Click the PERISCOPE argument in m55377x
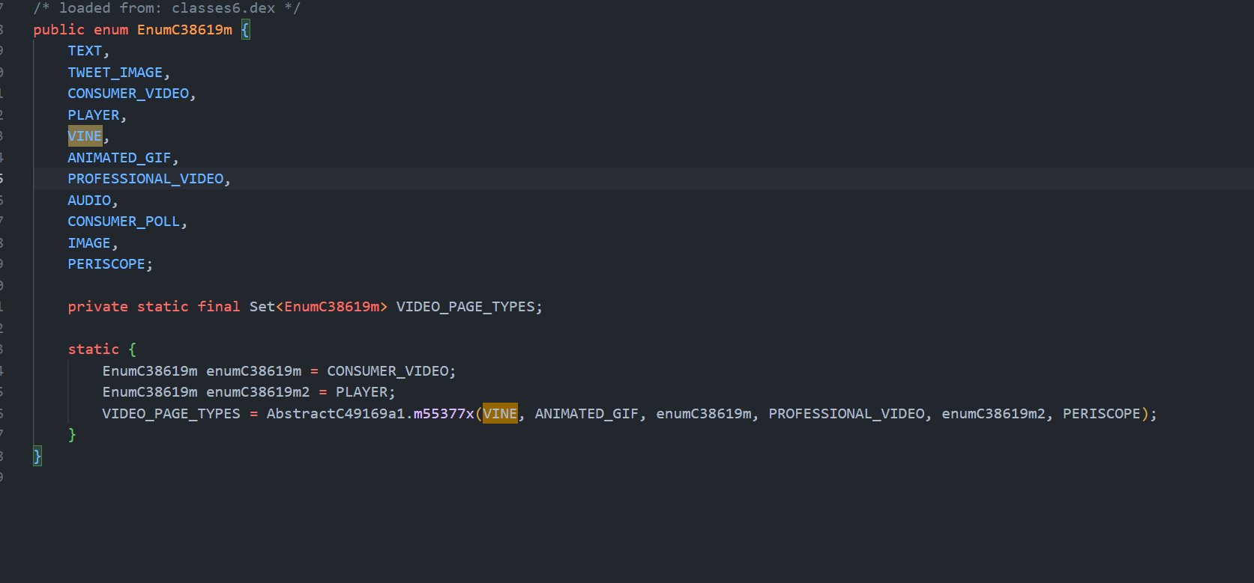The height and width of the screenshot is (583, 1254). (x=1102, y=414)
